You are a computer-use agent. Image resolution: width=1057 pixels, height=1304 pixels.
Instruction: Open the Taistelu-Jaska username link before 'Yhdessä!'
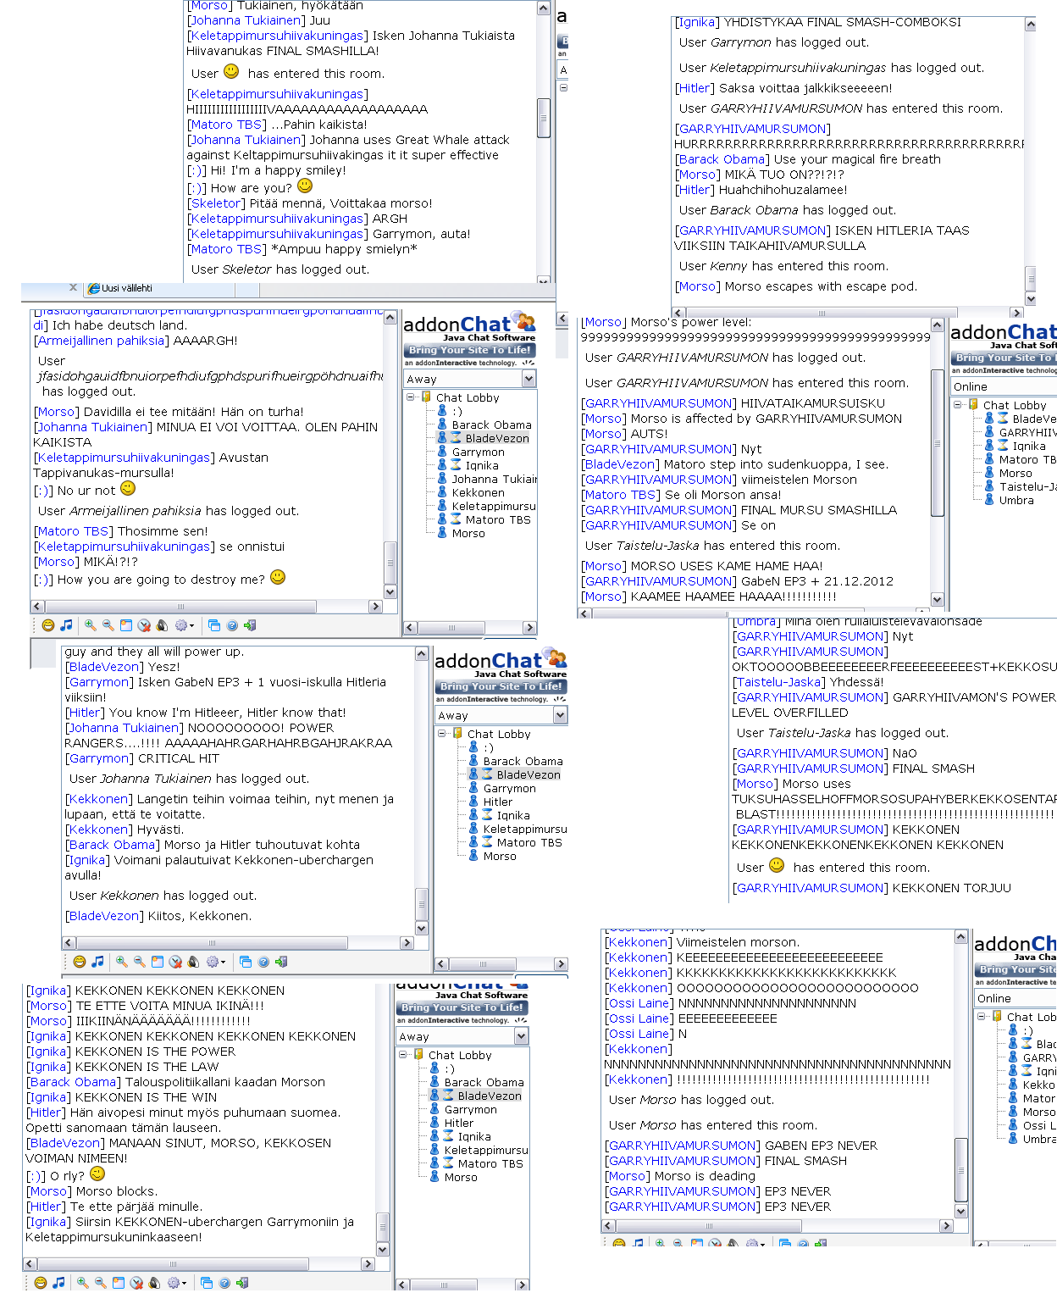(x=779, y=682)
